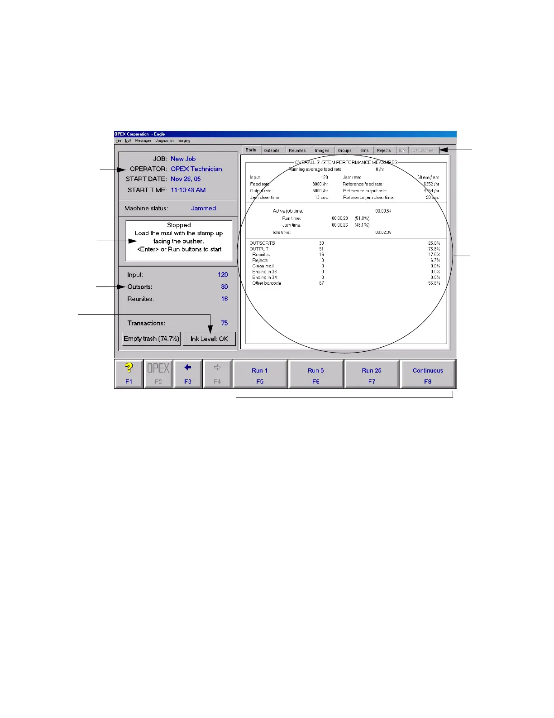
Task: Click Jam clear time value '13 sec'
Action: pyautogui.click(x=321, y=198)
